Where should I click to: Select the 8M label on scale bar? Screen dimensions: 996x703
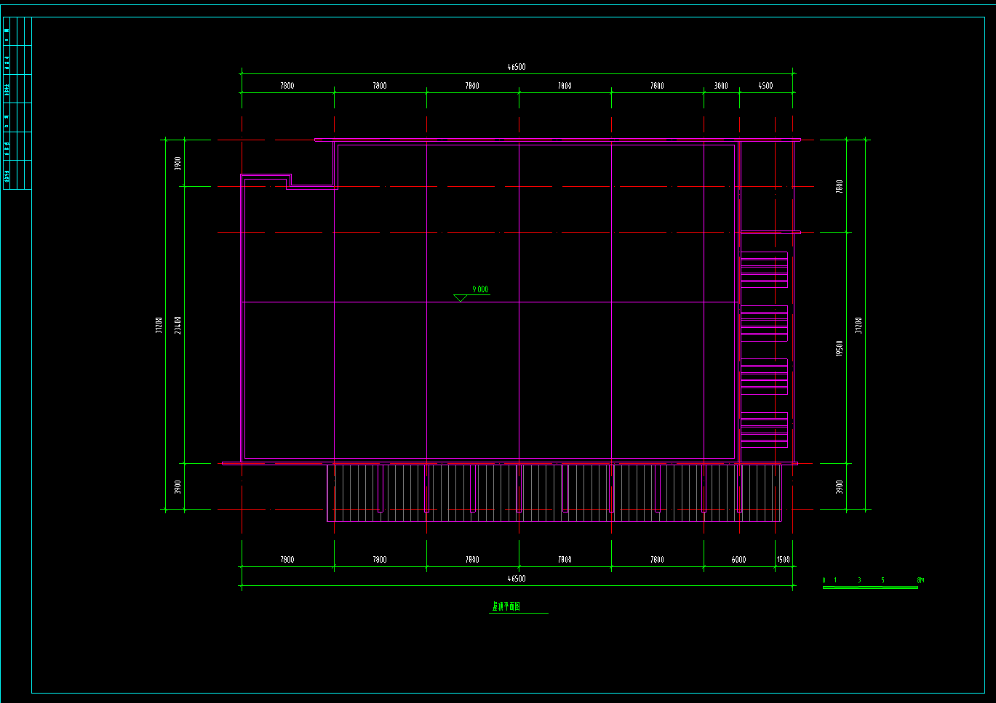(x=920, y=580)
